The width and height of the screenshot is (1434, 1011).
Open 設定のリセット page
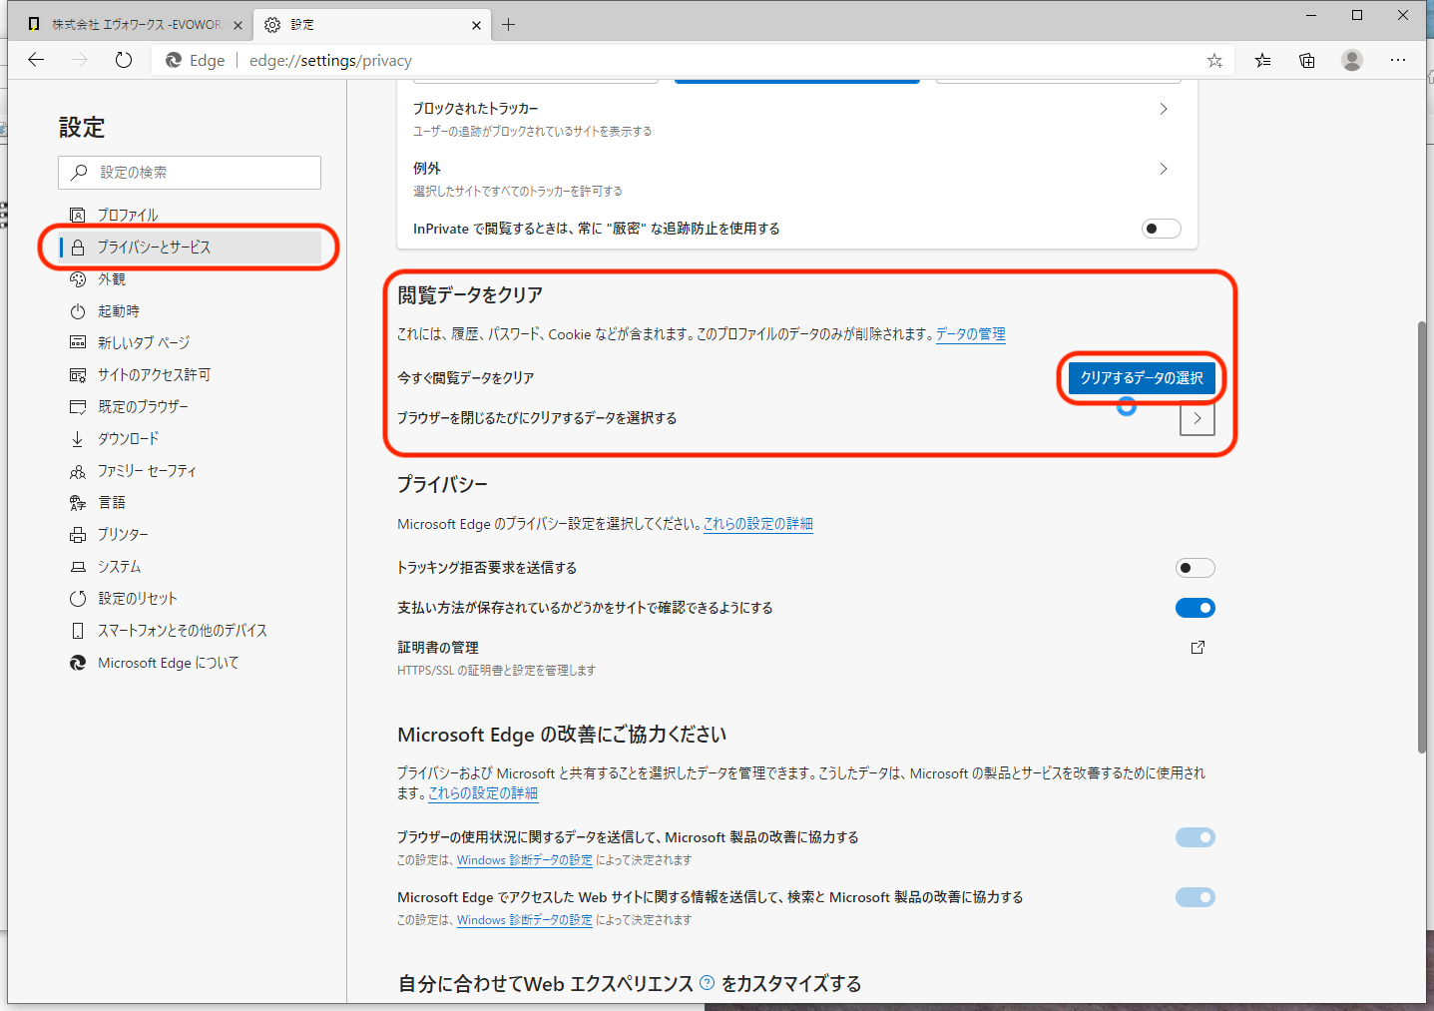pos(190,598)
